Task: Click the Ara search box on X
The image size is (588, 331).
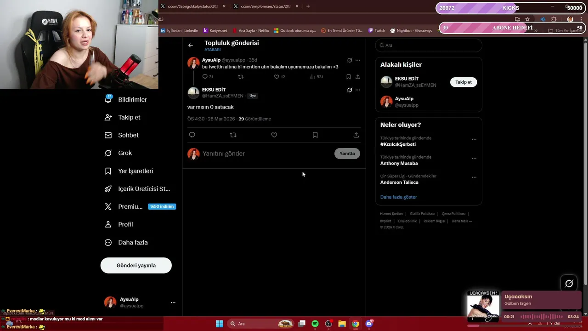Action: pyautogui.click(x=429, y=45)
